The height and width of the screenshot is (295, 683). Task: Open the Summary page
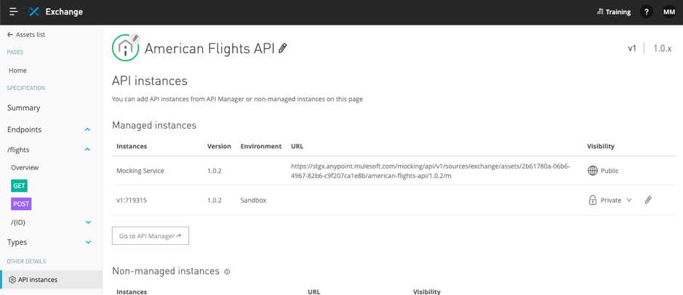click(x=23, y=108)
